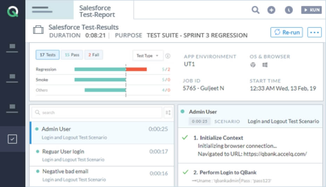Click the red Regression failure bar
This screenshot has height=187, width=326.
pos(136,69)
